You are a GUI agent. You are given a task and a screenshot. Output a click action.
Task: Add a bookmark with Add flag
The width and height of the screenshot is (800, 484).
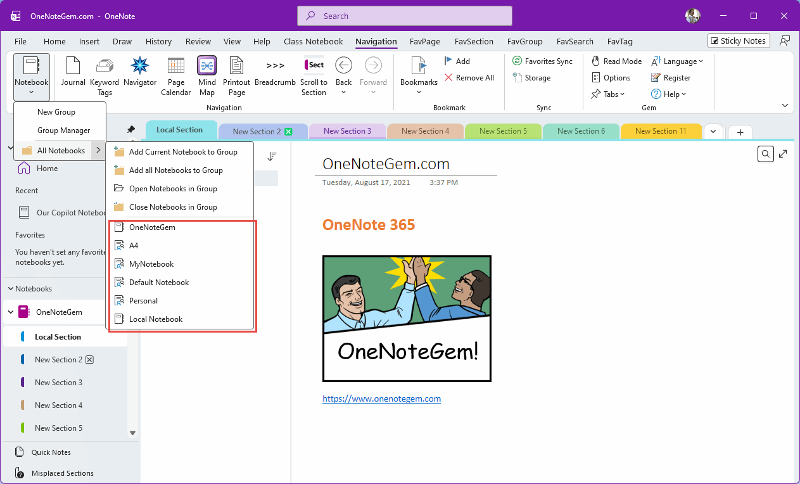pyautogui.click(x=457, y=61)
